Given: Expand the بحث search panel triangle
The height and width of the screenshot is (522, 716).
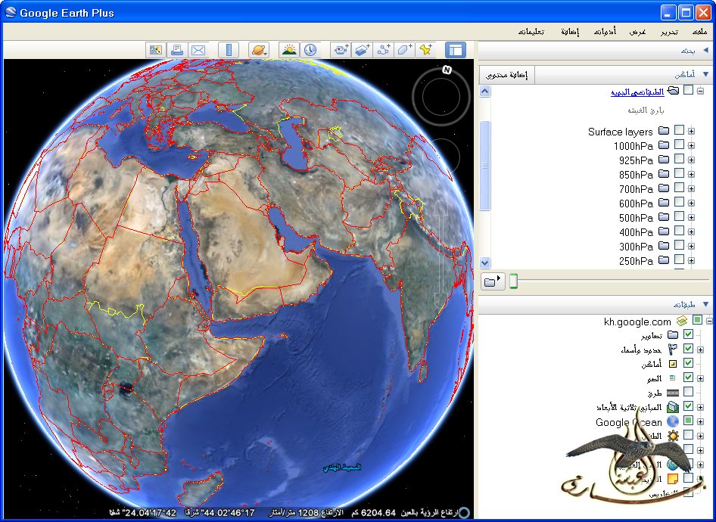Looking at the screenshot, I should tap(706, 50).
